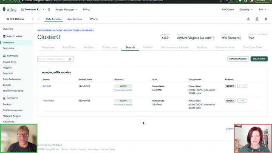Open the cluster Overview tab
The height and width of the screenshot is (153, 272).
(48, 47)
